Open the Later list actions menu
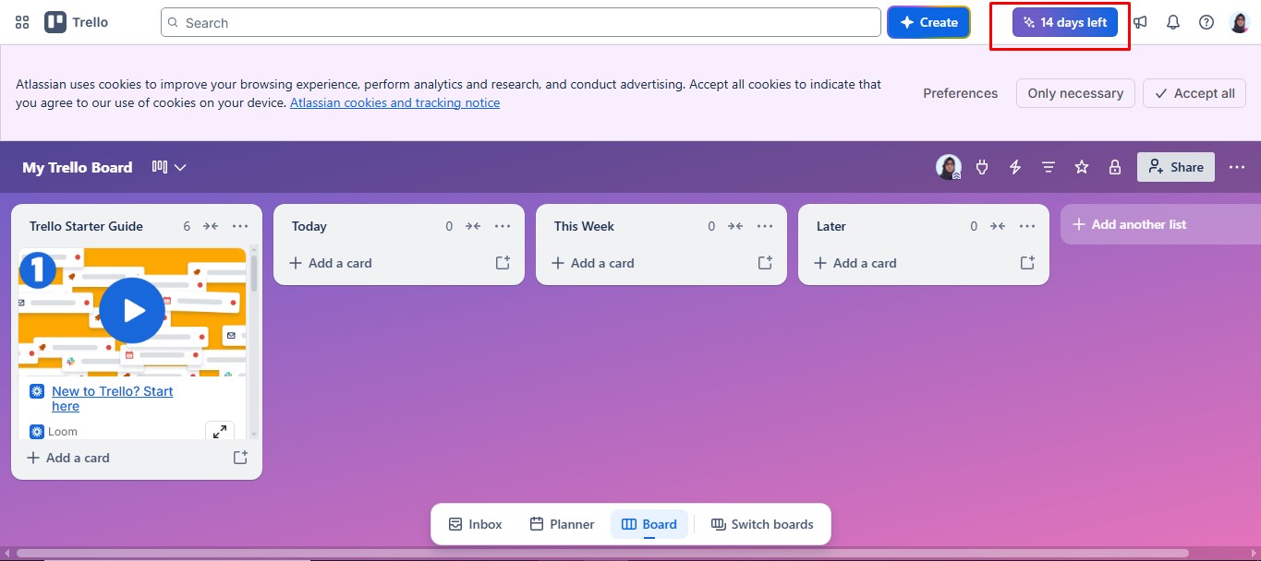Screen dimensions: 1261x561 1027,226
